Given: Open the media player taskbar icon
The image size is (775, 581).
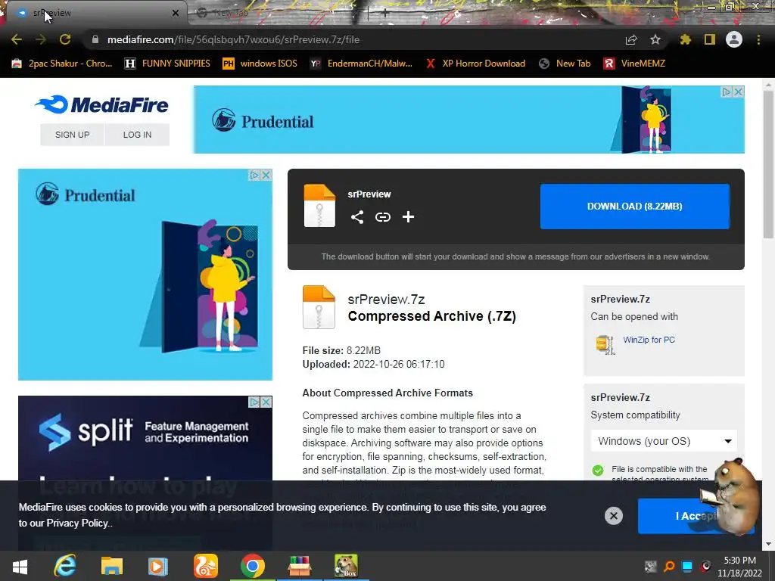Looking at the screenshot, I should pos(158,566).
